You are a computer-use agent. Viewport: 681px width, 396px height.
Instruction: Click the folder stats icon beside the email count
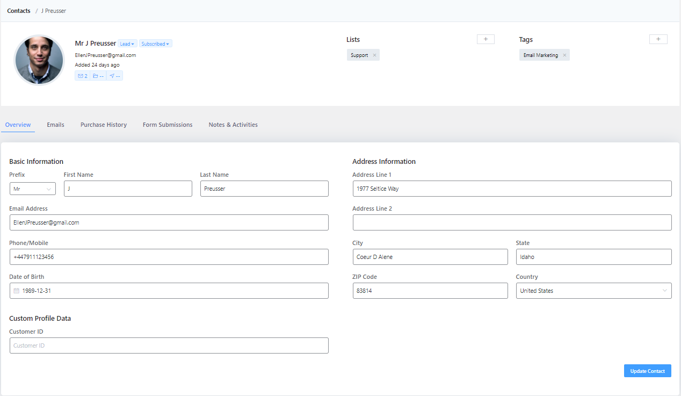98,75
